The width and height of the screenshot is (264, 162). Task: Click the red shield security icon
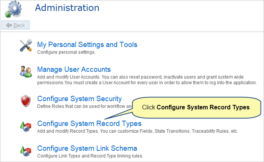[26, 101]
